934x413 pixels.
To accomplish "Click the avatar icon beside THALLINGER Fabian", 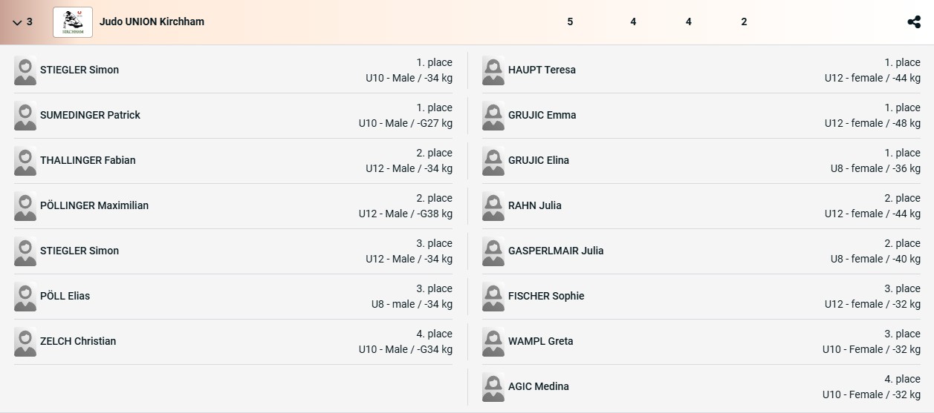I will coord(25,161).
